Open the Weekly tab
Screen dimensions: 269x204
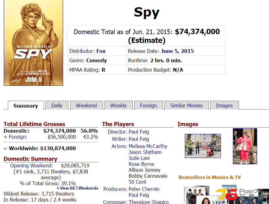tap(119, 105)
